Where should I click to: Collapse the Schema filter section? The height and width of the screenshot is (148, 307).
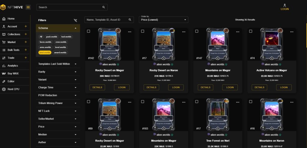[58, 28]
